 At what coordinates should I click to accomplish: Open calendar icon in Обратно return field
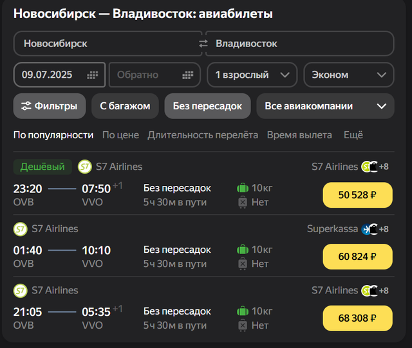click(187, 75)
